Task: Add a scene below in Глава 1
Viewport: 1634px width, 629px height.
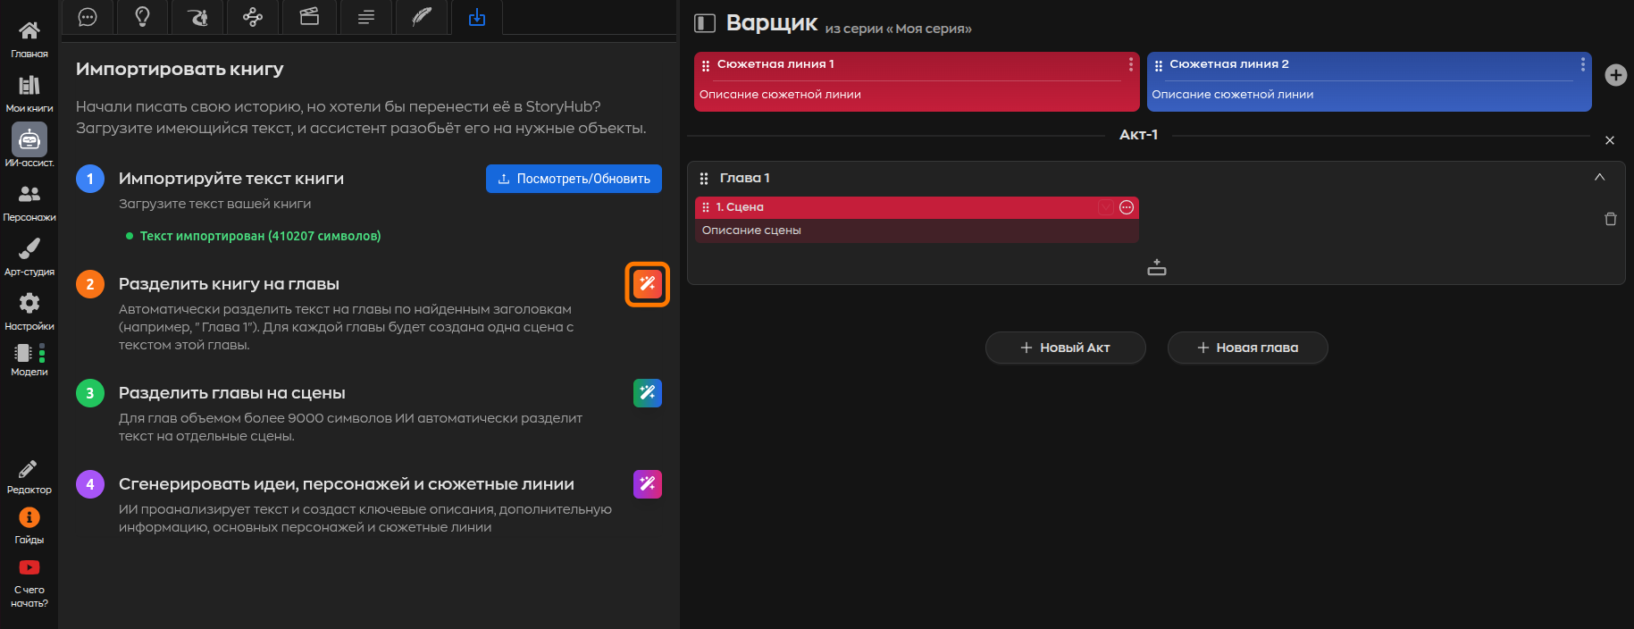Action: tap(1156, 267)
